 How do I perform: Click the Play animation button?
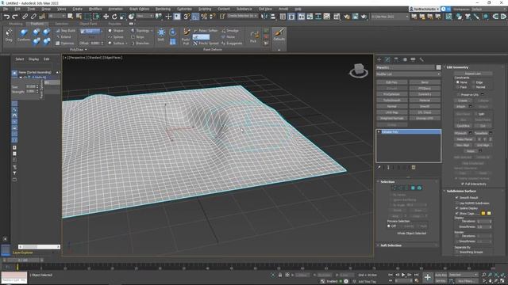click(x=403, y=275)
